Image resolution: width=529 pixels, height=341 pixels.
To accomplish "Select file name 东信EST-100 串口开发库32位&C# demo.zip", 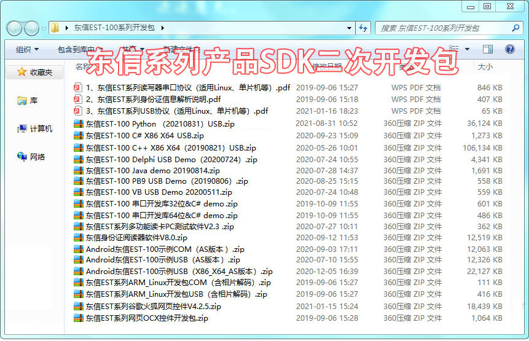I will (x=162, y=204).
